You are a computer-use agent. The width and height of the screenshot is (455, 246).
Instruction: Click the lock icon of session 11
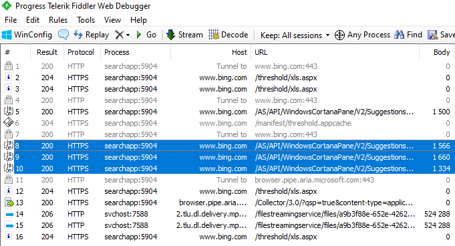tap(9, 180)
